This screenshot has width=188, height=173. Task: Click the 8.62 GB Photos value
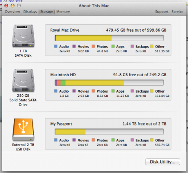pyautogui.click(x=102, y=96)
